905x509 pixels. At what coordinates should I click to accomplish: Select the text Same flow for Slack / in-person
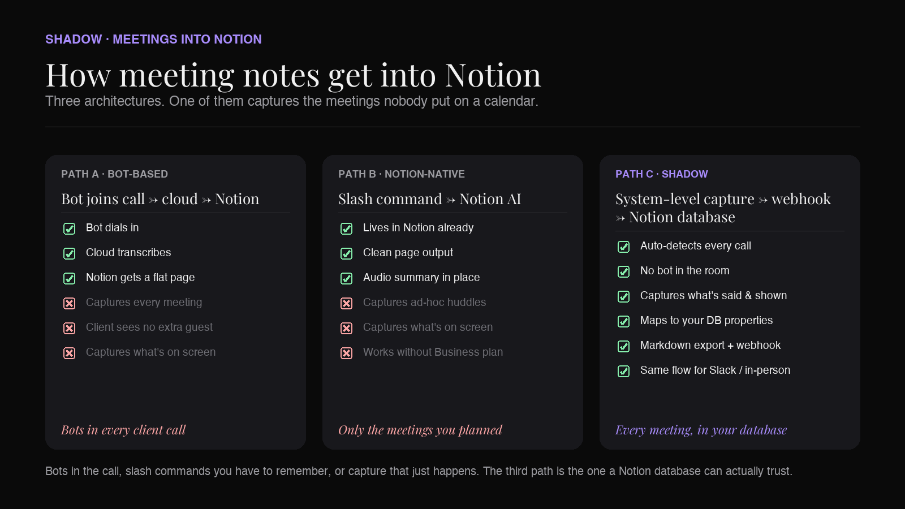coord(716,370)
